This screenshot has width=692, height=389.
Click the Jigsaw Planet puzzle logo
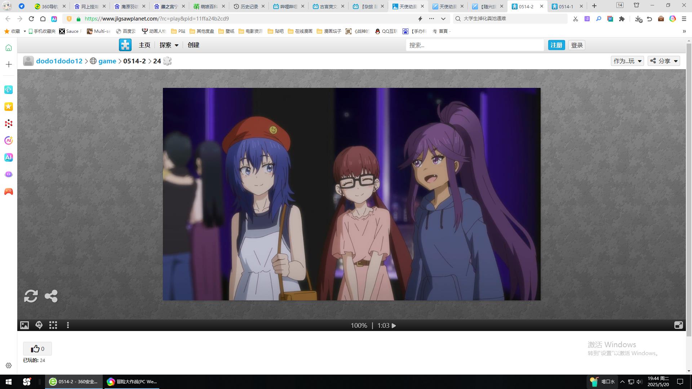point(125,45)
